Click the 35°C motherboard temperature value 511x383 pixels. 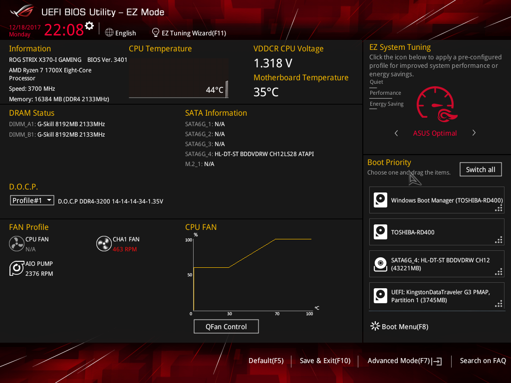(266, 92)
